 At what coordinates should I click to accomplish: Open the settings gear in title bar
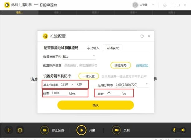165,5
